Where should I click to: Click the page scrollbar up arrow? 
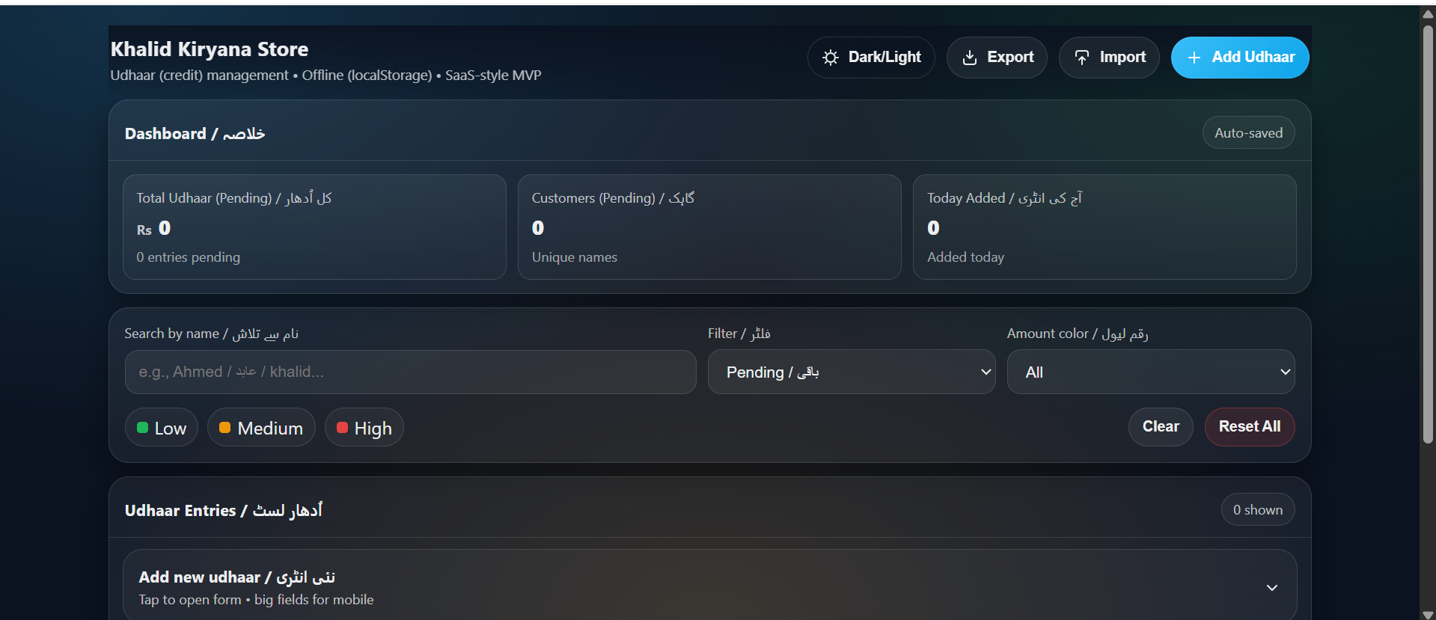click(x=1428, y=14)
